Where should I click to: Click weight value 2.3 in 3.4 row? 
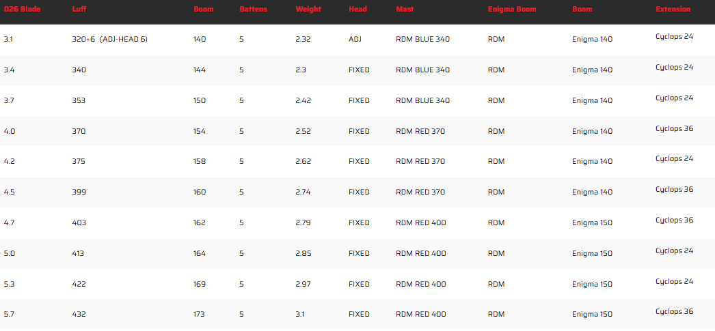tap(301, 70)
